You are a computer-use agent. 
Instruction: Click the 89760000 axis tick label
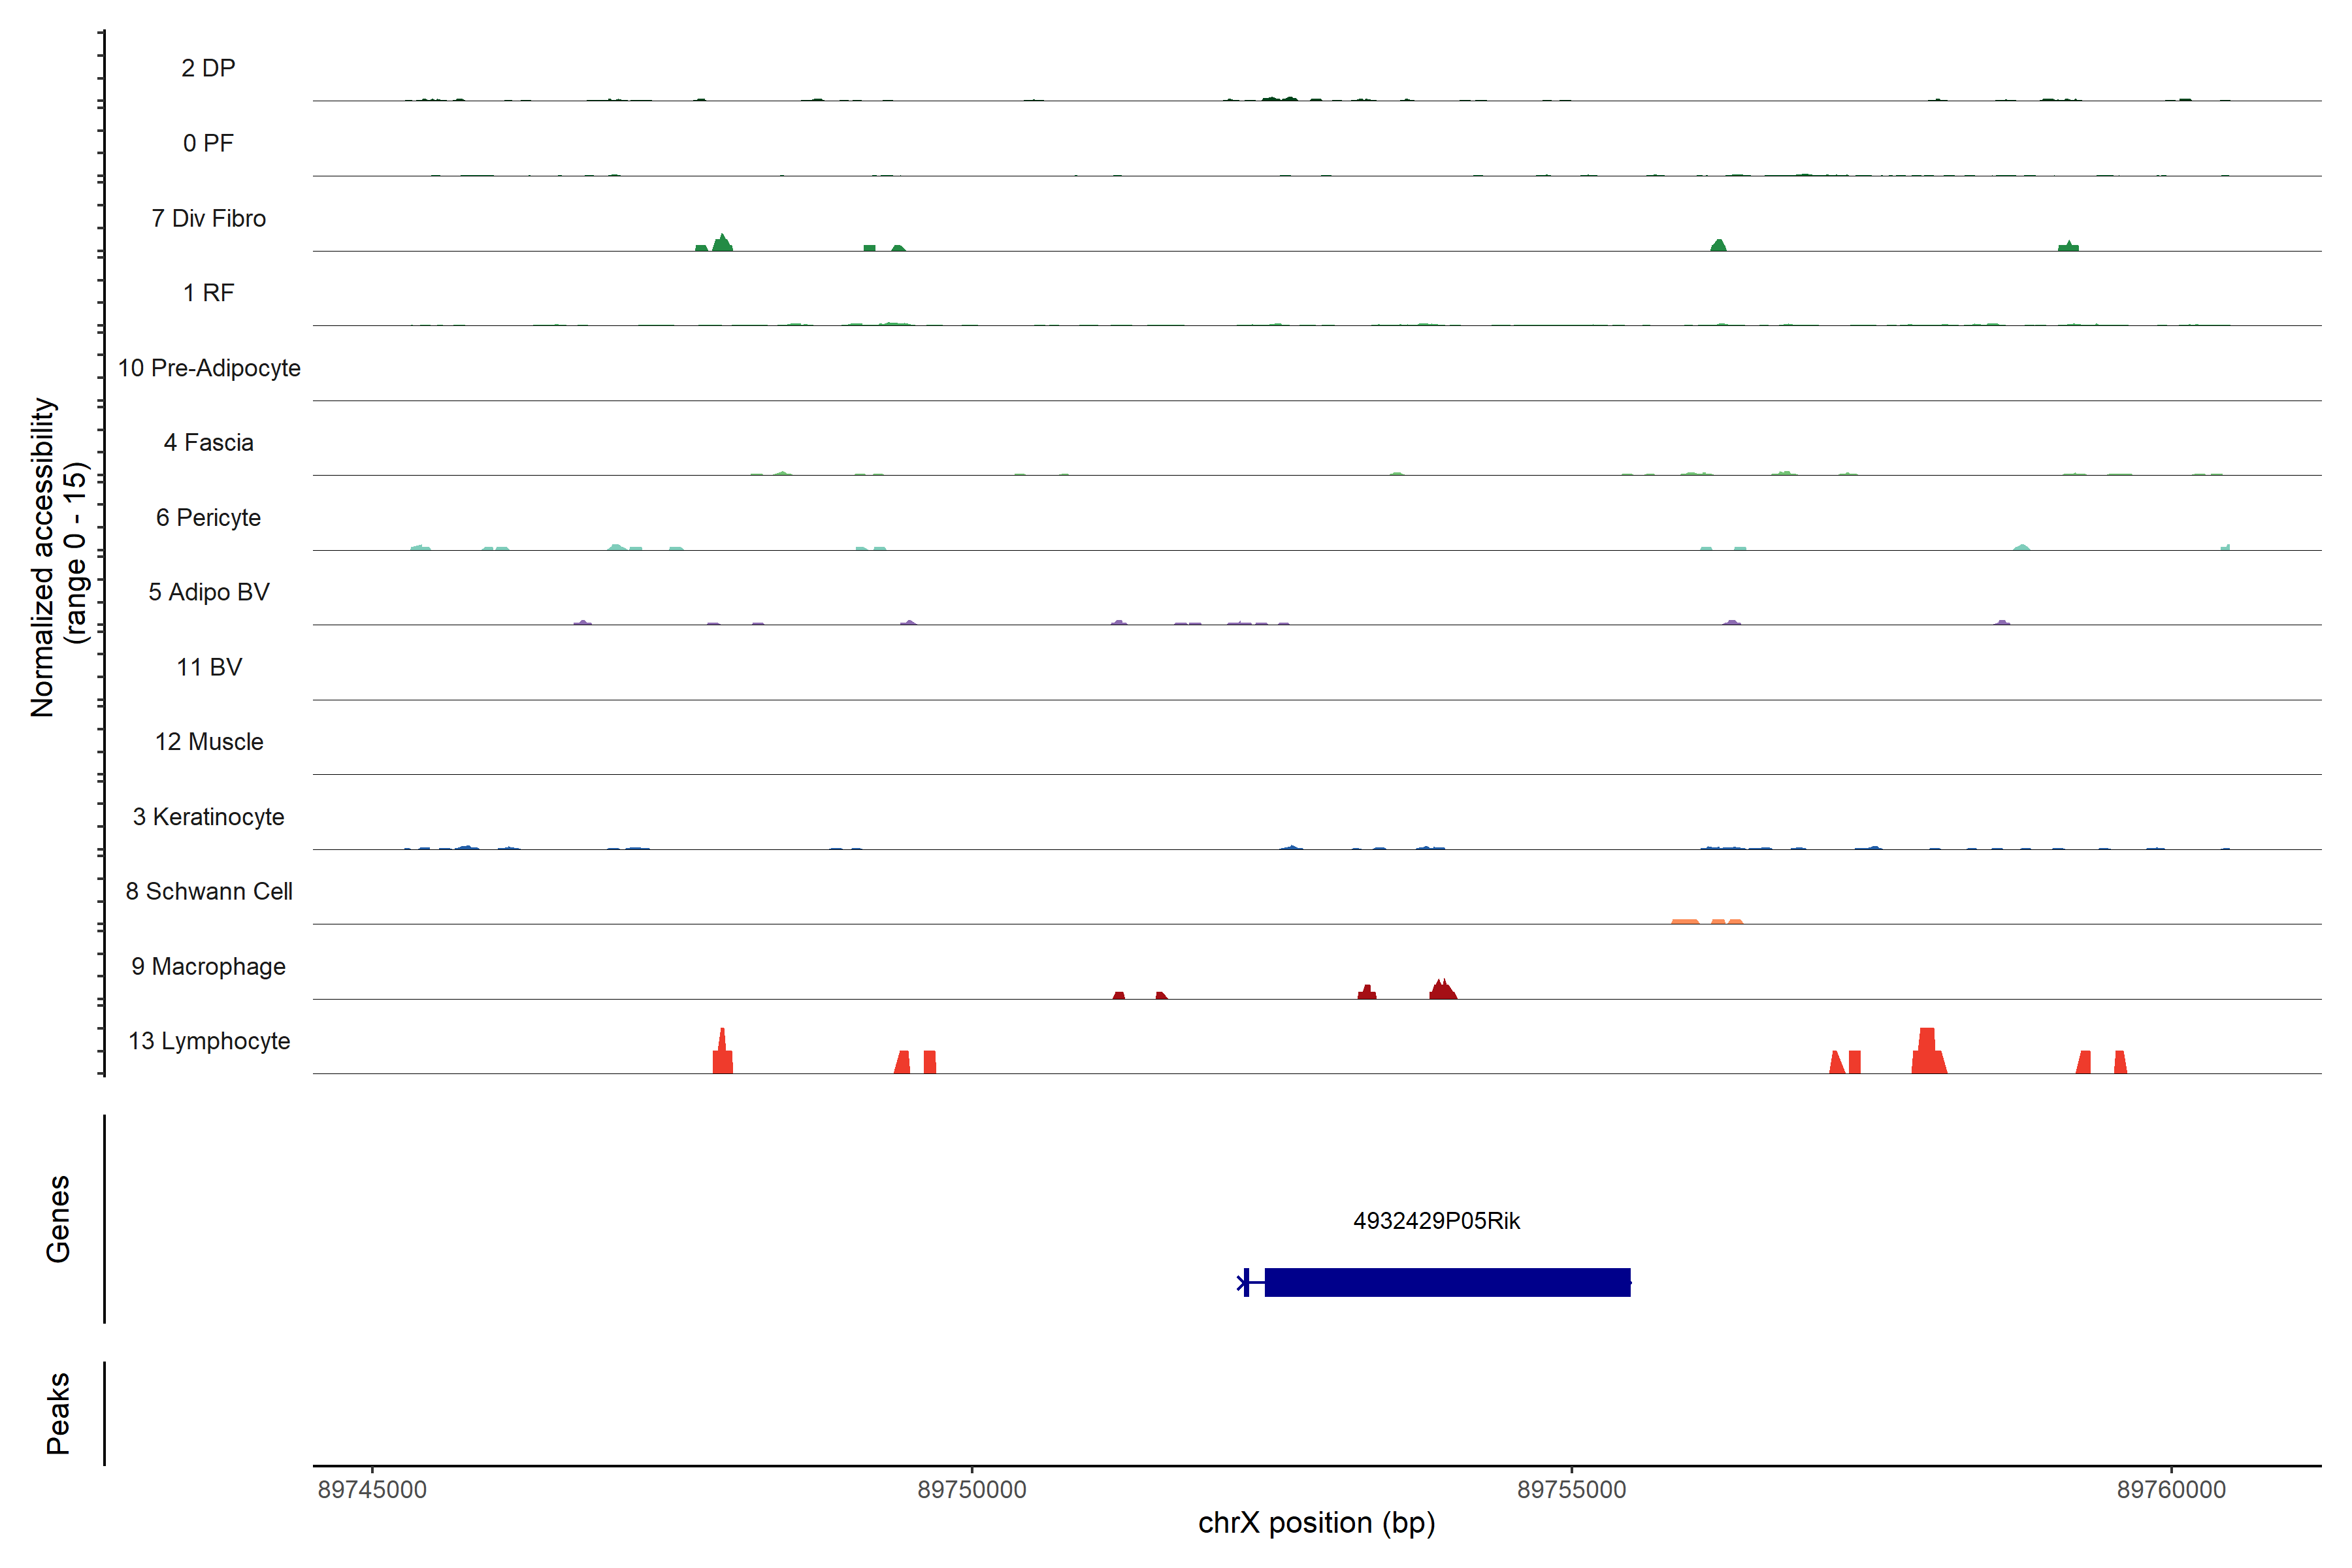[x=2171, y=1489]
